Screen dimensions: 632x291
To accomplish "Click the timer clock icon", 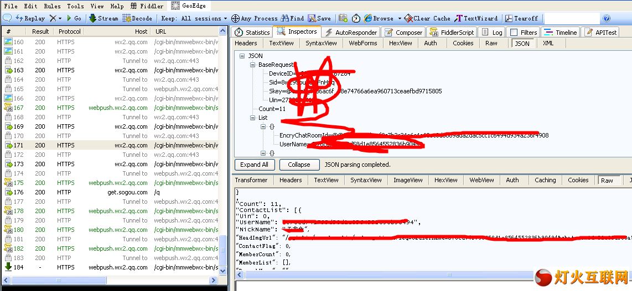I will point(356,18).
